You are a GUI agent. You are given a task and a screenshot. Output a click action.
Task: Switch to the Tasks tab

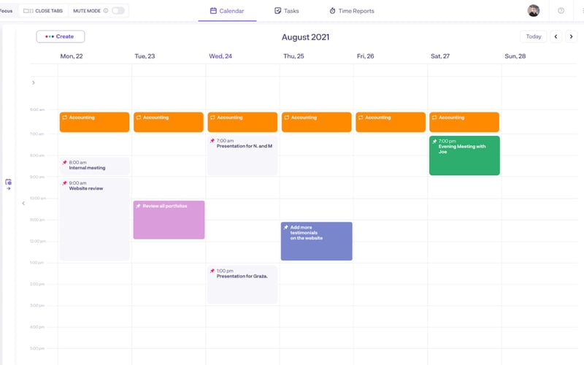pos(286,11)
